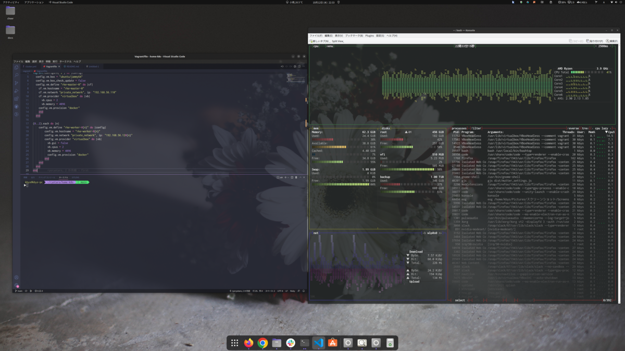Open main branch picker in VS Code status bar
Image resolution: width=625 pixels, height=351 pixels.
point(19,291)
